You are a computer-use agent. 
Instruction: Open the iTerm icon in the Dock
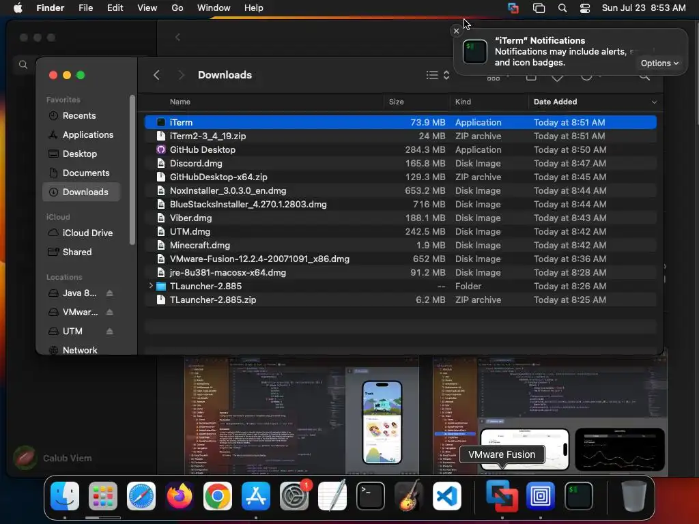tap(579, 496)
